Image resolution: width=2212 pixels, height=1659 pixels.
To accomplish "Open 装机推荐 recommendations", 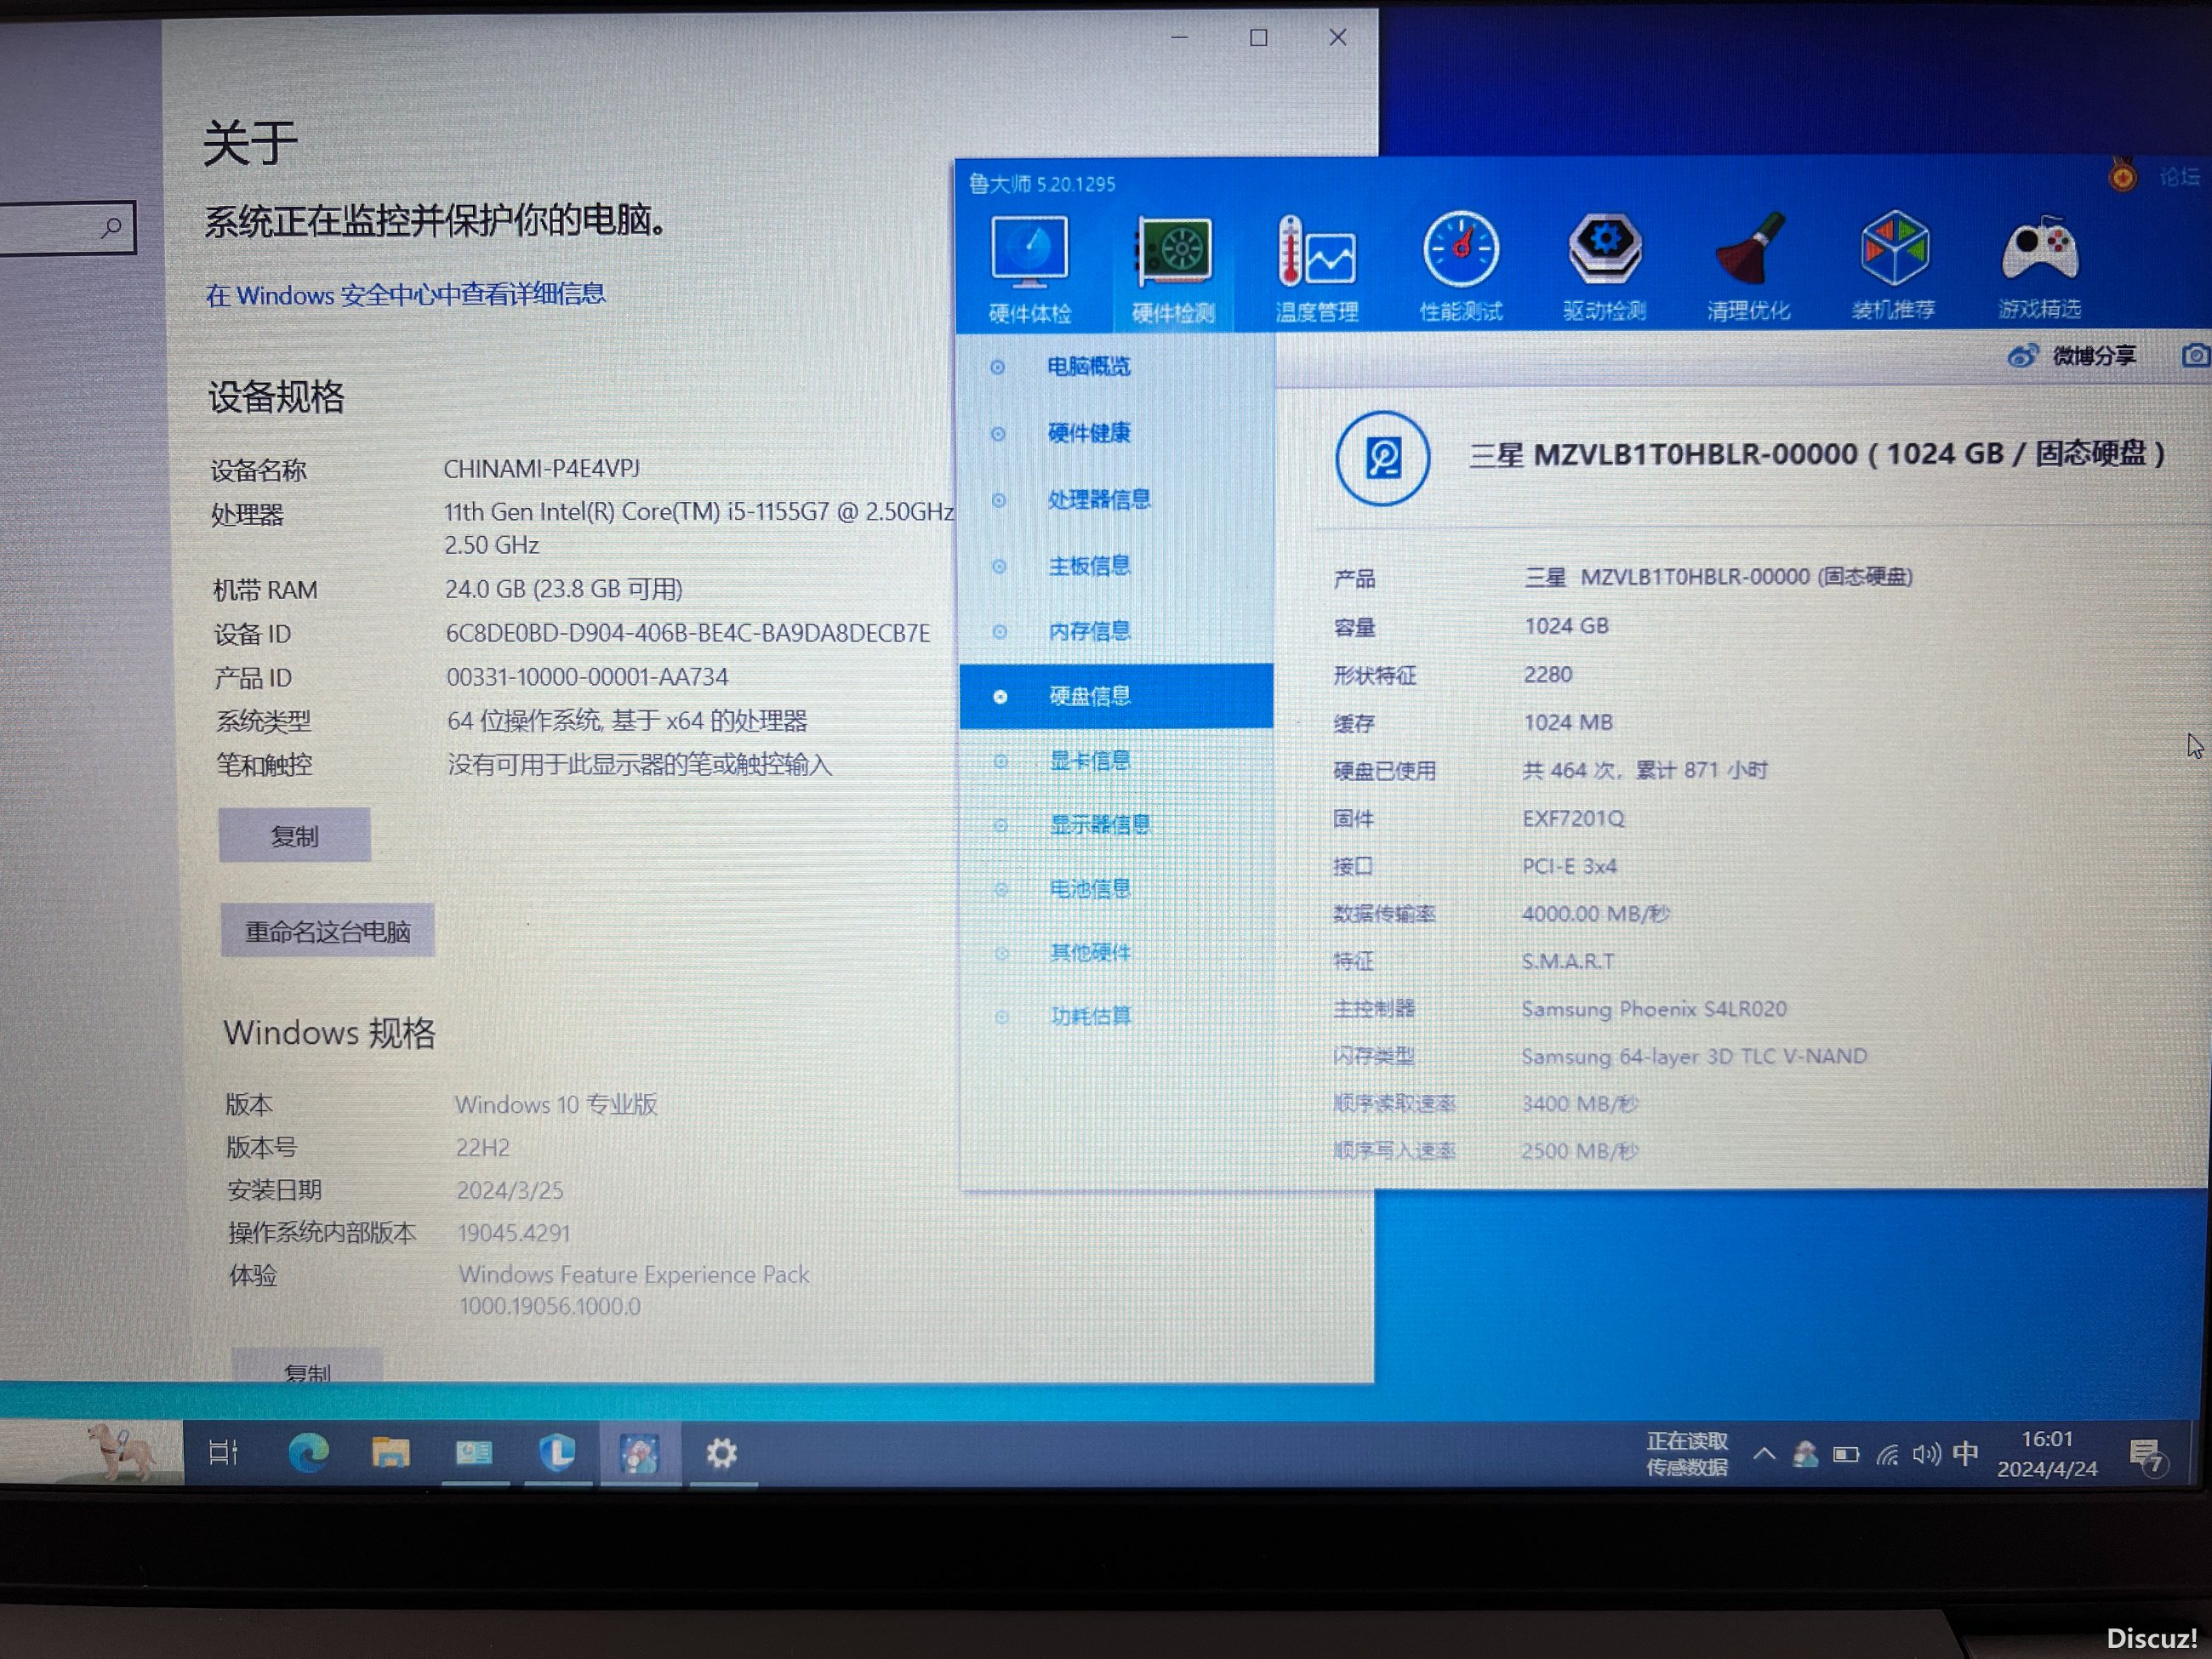I will [x=1893, y=264].
